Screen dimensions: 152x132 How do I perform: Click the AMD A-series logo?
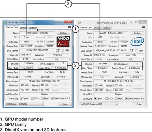pyautogui.click(x=63, y=41)
